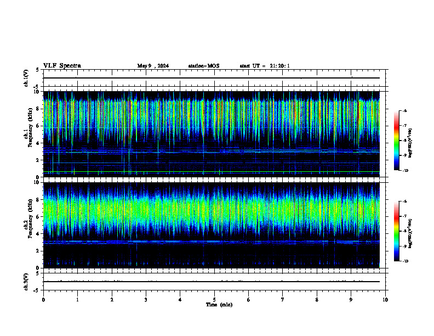Viewport: 434px width, 336px height.
Task: Click time axis tick label "9"
Action: [x=351, y=300]
